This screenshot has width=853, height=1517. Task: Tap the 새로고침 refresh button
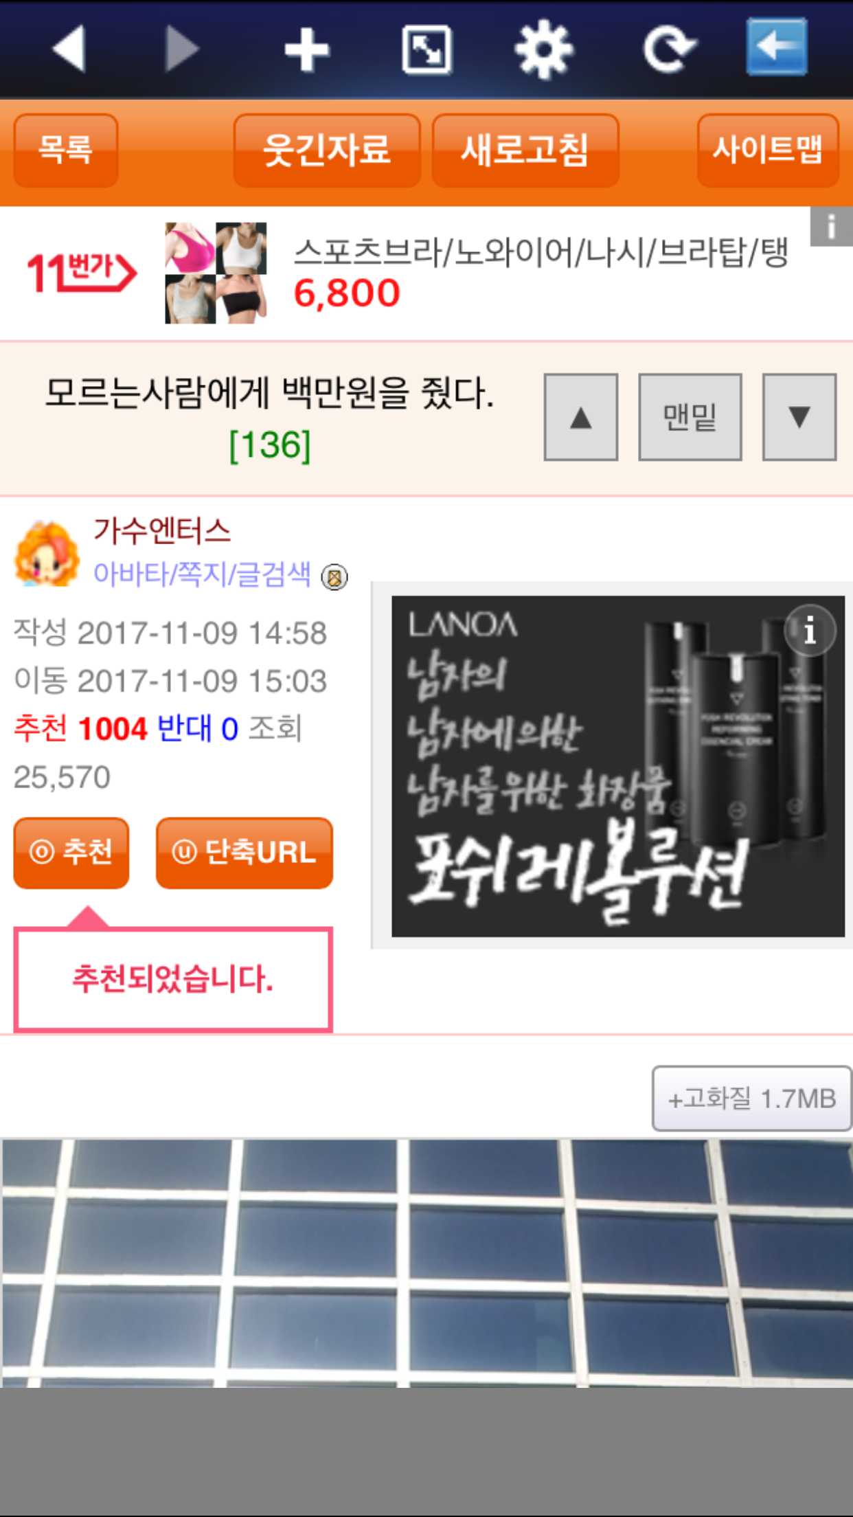(x=525, y=150)
